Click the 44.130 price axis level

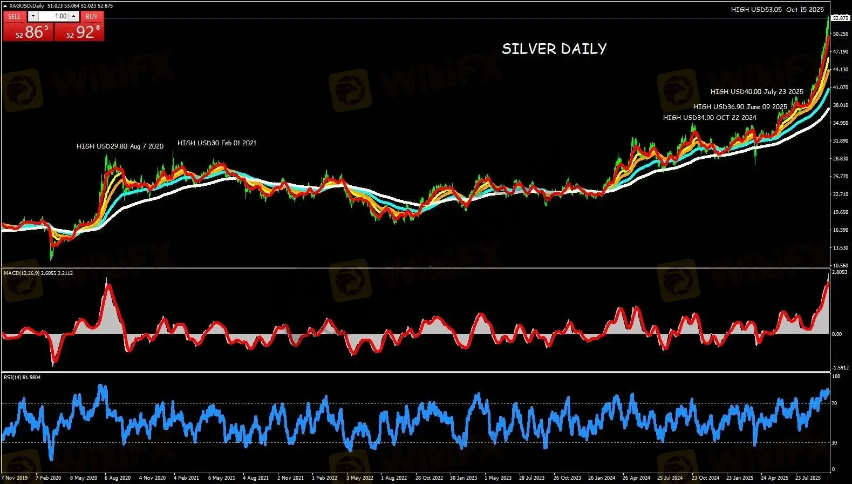[841, 70]
